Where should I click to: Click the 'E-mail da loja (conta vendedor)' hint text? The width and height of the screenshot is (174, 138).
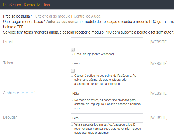(94, 54)
